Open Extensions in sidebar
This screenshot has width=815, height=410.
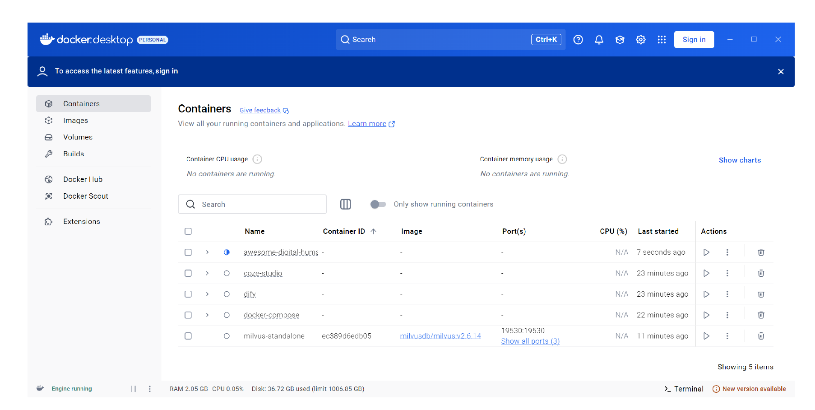93,222
